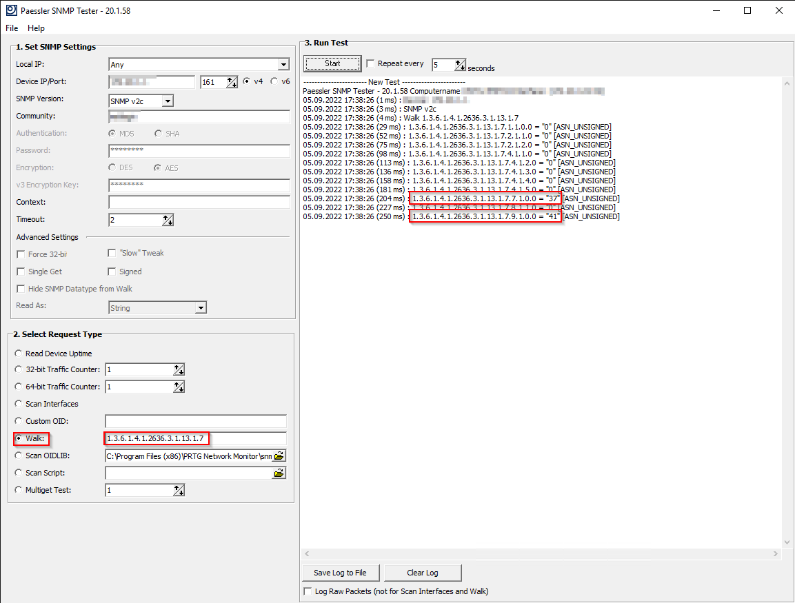This screenshot has width=795, height=603.
Task: Click the 64-bit Traffic Counter spinner
Action: (x=179, y=387)
